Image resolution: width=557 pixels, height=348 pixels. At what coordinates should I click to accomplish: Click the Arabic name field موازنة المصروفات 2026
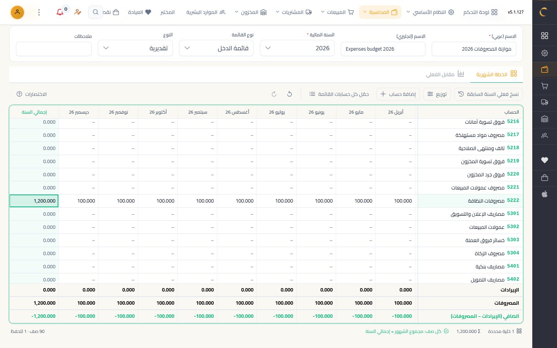[x=474, y=49]
